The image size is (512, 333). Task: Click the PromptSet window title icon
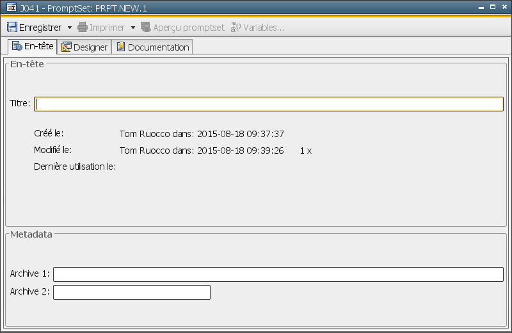pyautogui.click(x=12, y=8)
